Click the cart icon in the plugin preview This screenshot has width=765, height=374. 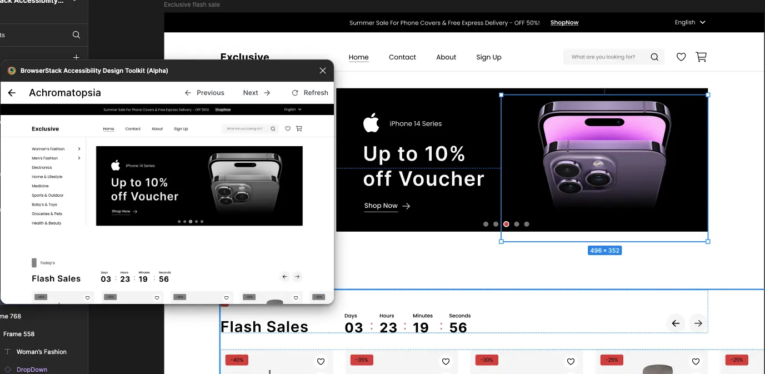click(x=299, y=128)
